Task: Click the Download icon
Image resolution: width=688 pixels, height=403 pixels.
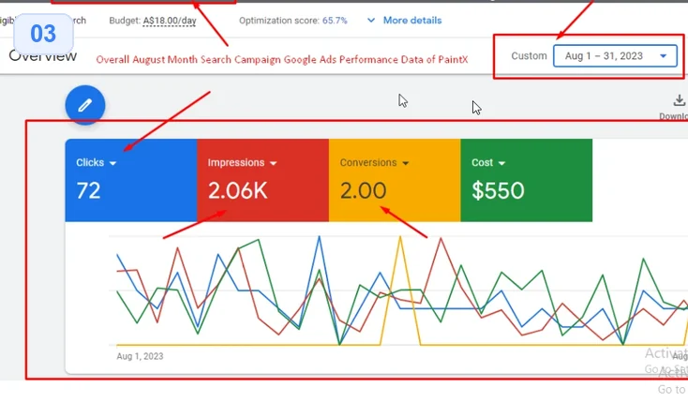Action: point(679,100)
